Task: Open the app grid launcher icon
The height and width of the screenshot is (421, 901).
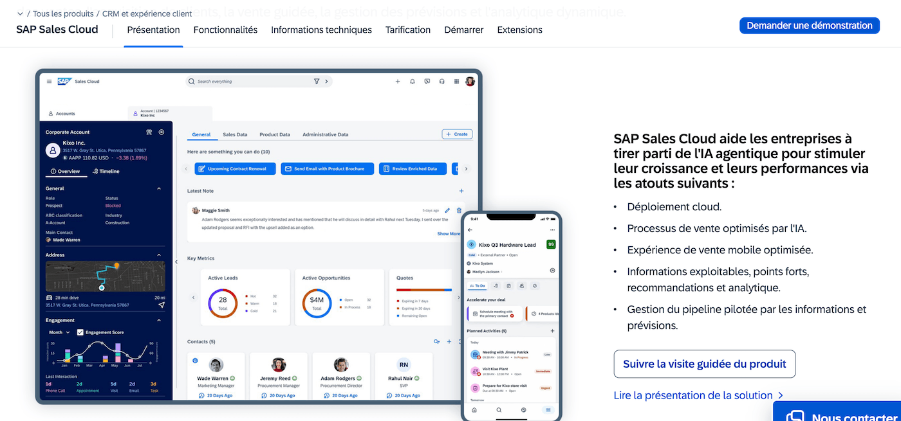Action: (x=456, y=82)
